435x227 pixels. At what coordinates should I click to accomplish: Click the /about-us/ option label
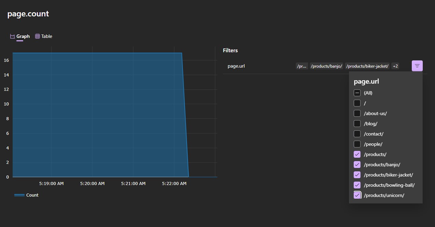(375, 113)
